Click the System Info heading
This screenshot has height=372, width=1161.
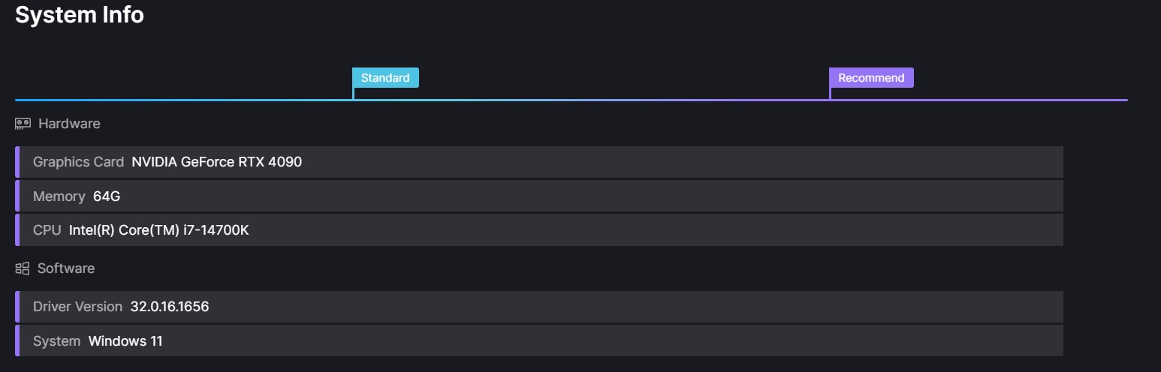80,14
